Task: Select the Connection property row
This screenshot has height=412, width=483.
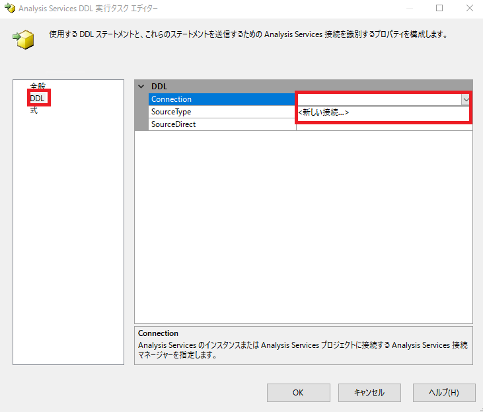Action: (x=222, y=99)
